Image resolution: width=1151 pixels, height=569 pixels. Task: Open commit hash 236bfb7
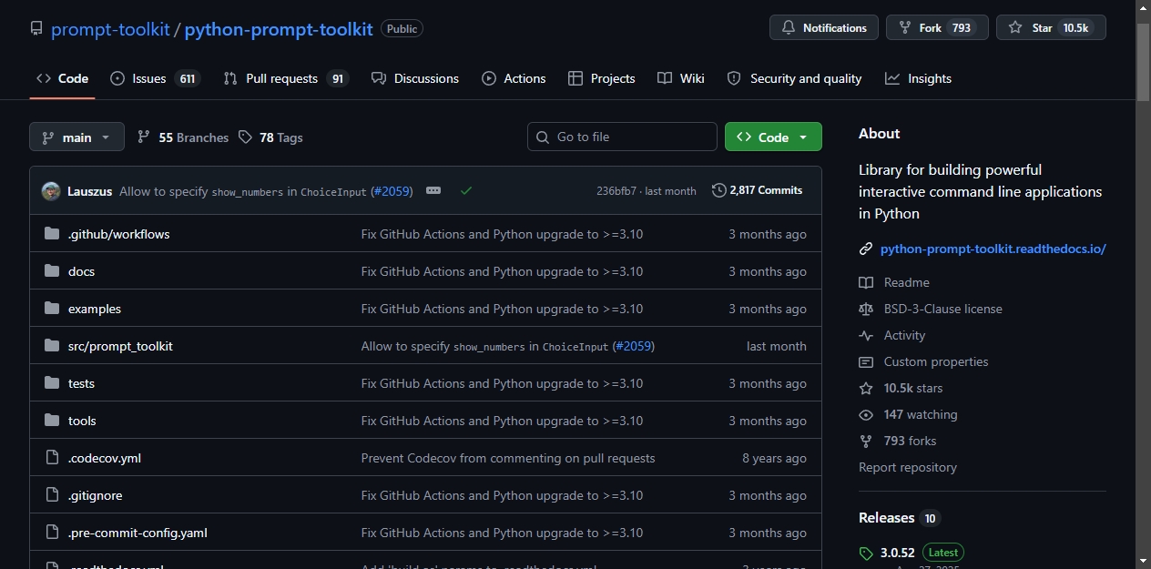point(616,191)
